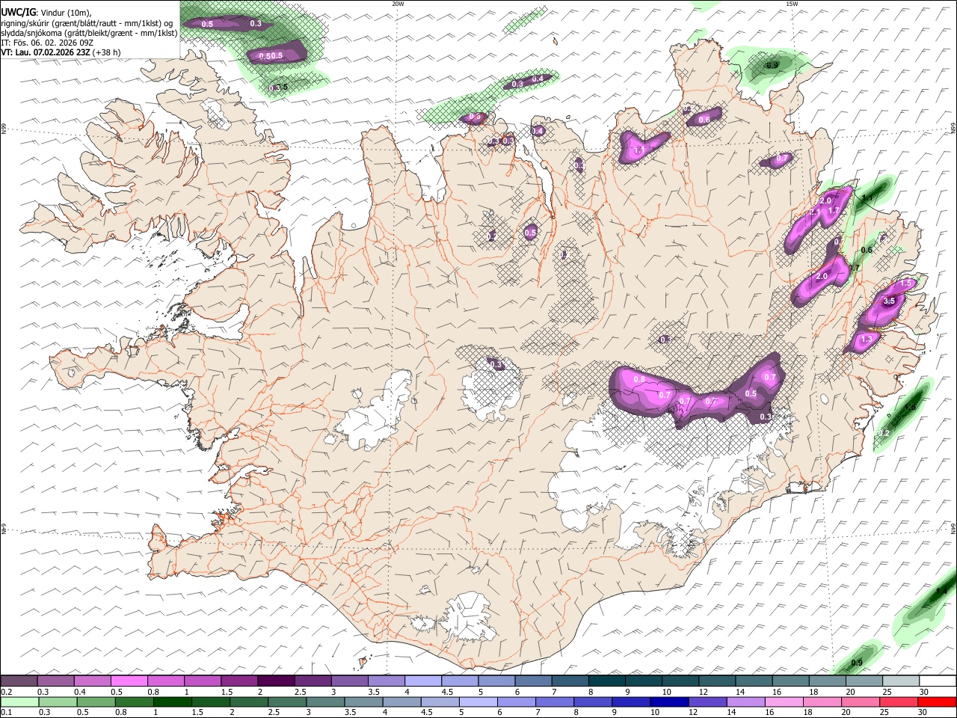Image resolution: width=957 pixels, height=718 pixels.
Task: Click the '20' label on the snow scale
Action: click(x=850, y=692)
